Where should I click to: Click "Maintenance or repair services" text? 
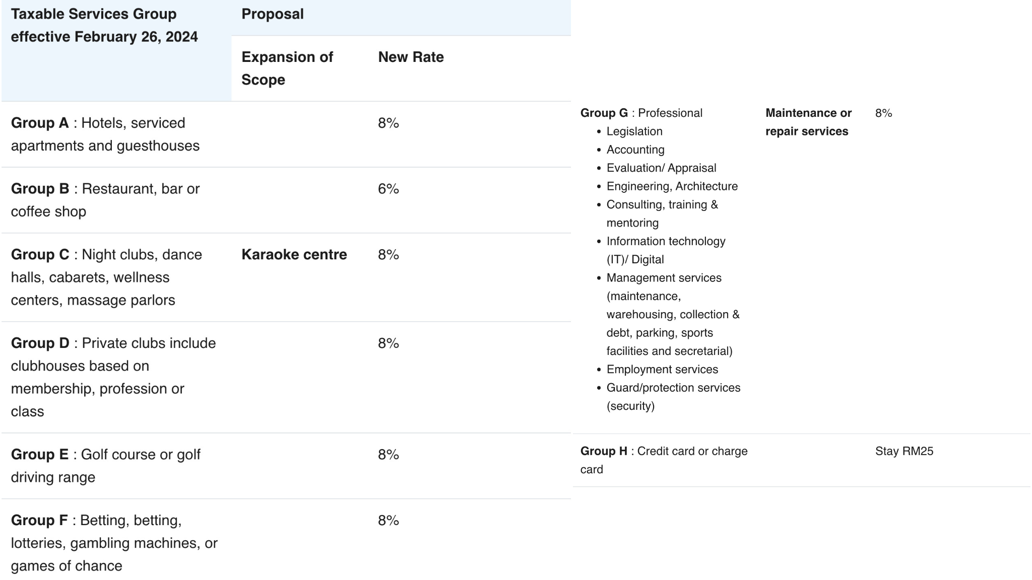(x=808, y=122)
